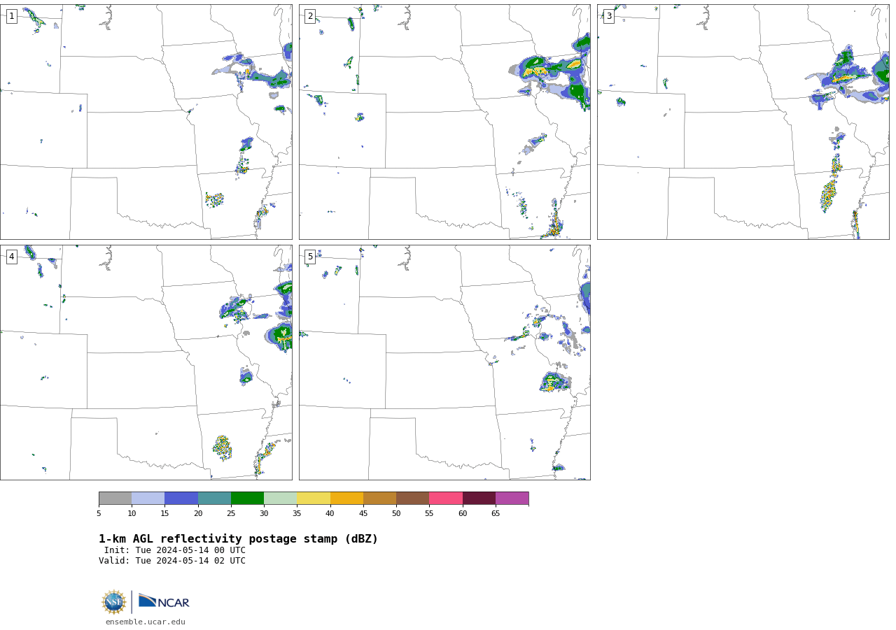896x630 pixels.
Task: Open ensemble member 3 map panel
Action: tap(743, 122)
